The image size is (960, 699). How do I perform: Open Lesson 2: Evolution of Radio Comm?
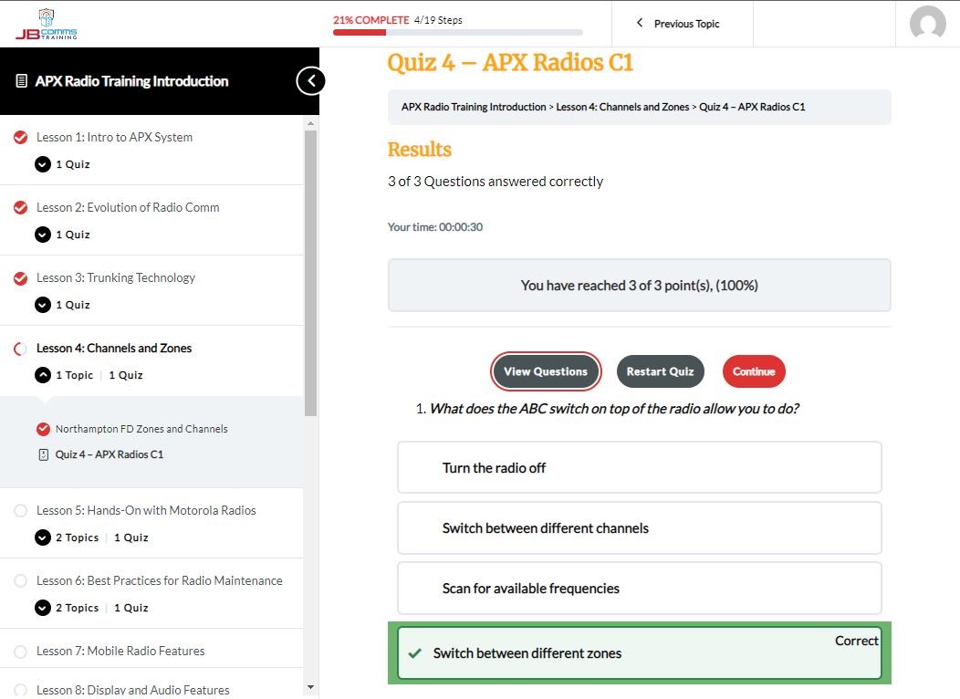pos(128,207)
